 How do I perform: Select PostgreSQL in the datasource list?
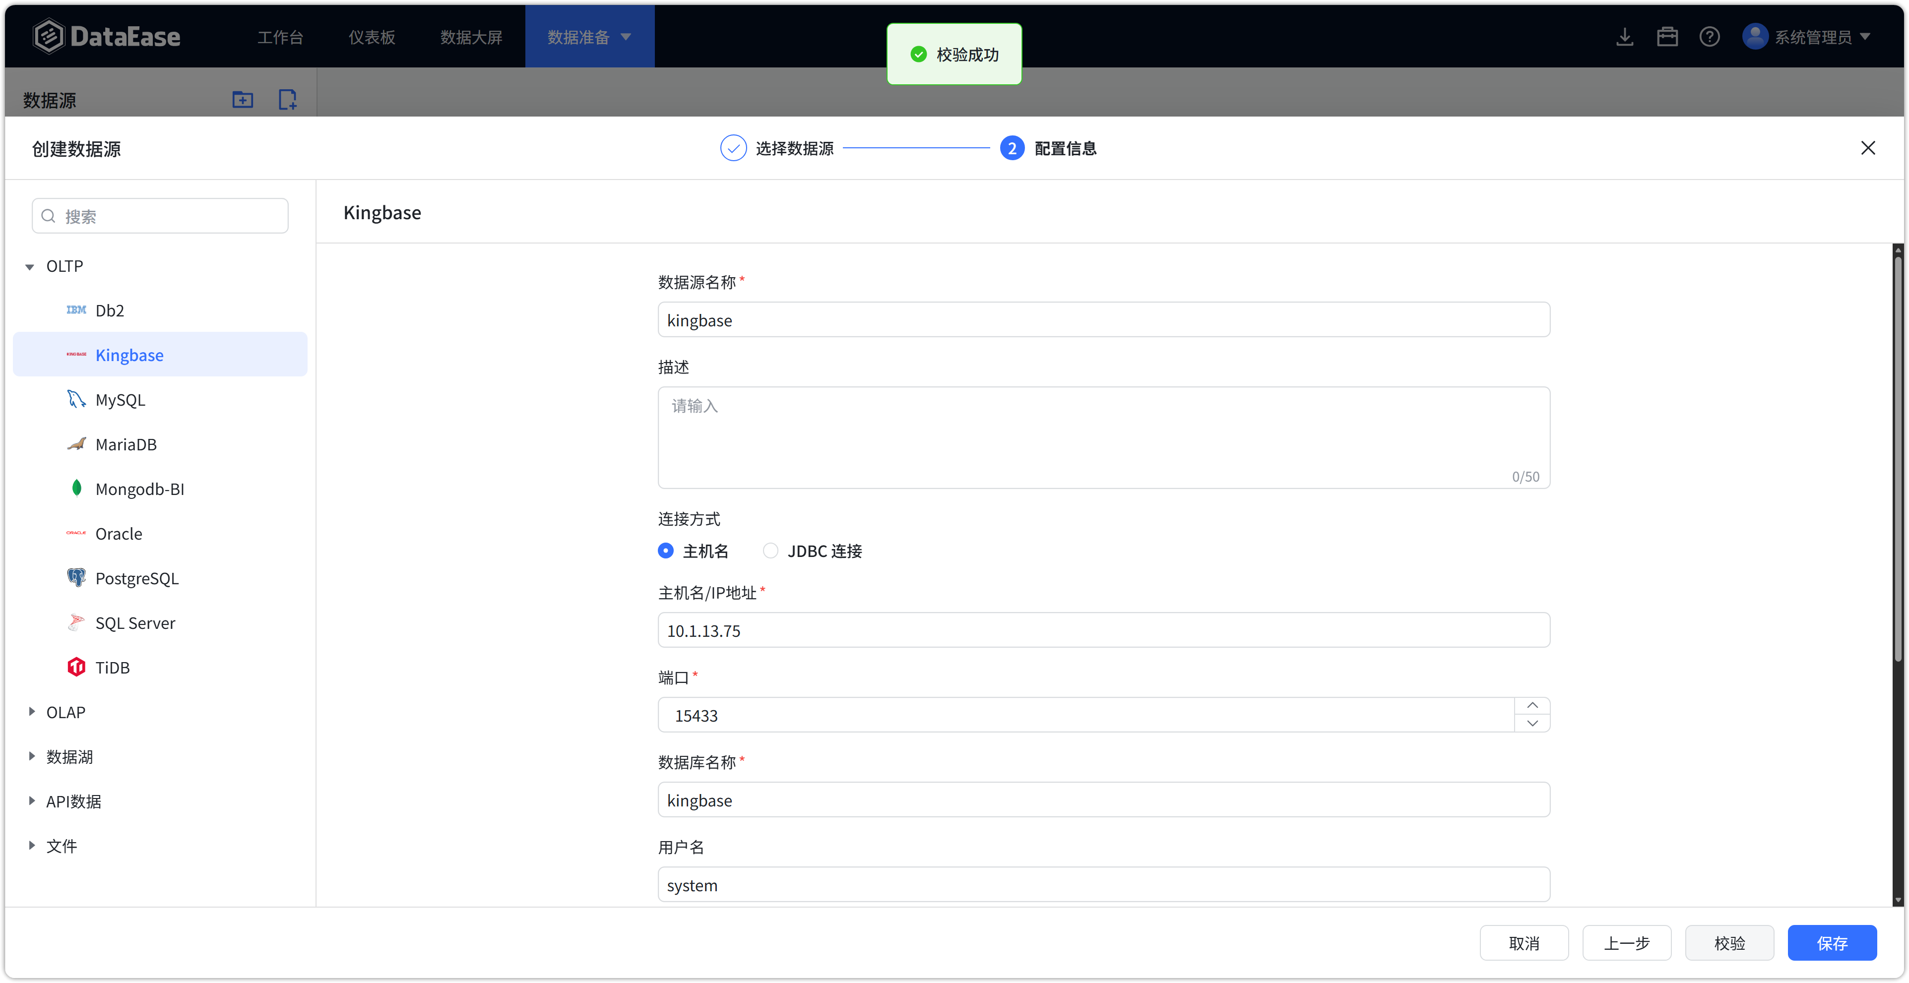pos(160,578)
